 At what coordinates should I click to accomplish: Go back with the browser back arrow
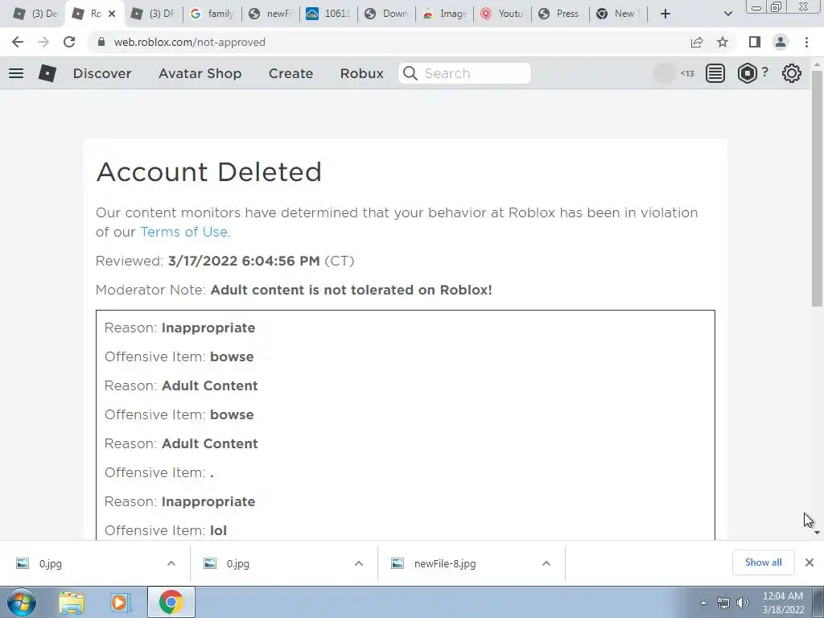[18, 42]
